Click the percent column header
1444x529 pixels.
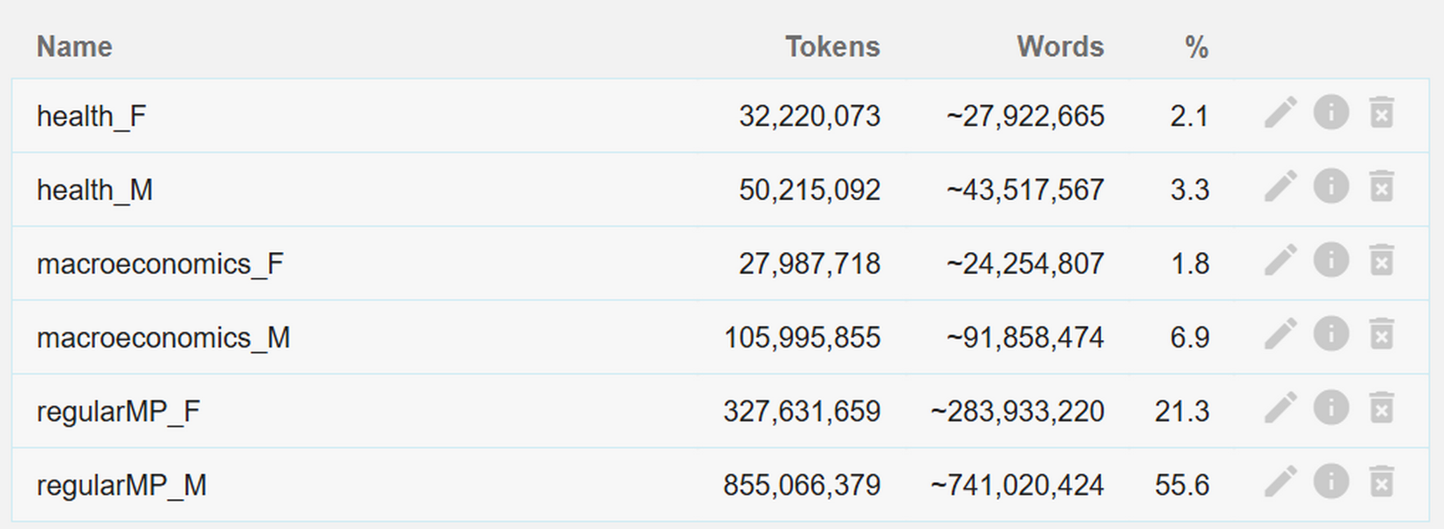[1196, 47]
